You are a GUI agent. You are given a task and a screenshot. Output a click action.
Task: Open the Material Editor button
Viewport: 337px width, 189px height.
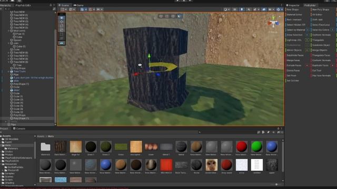tap(294, 15)
